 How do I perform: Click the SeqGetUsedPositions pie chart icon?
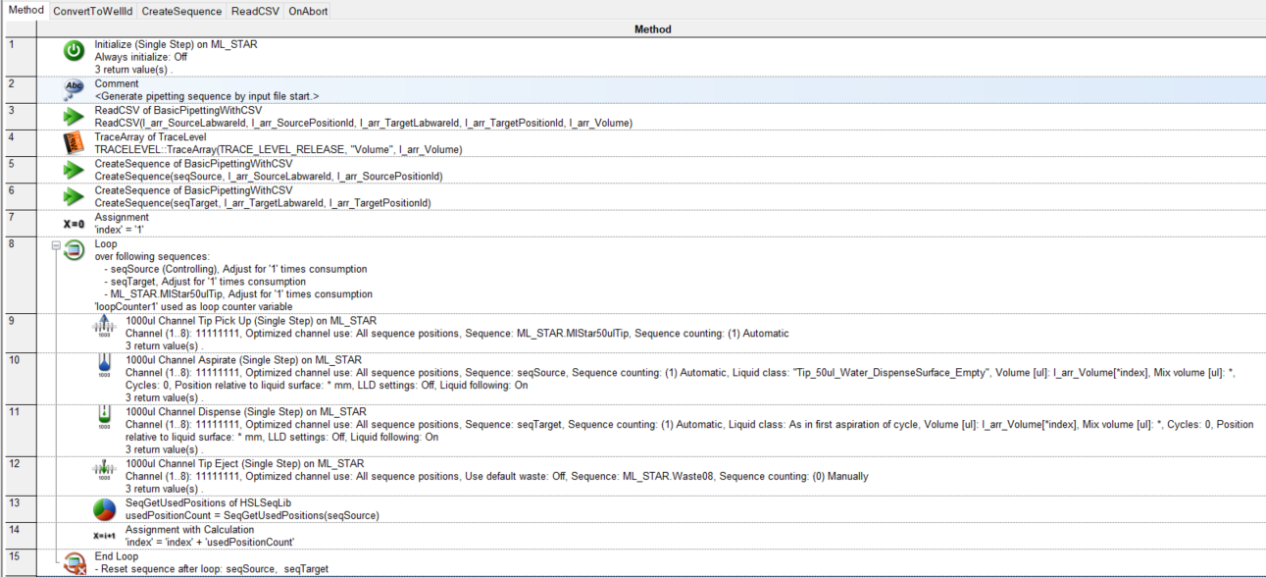click(104, 509)
